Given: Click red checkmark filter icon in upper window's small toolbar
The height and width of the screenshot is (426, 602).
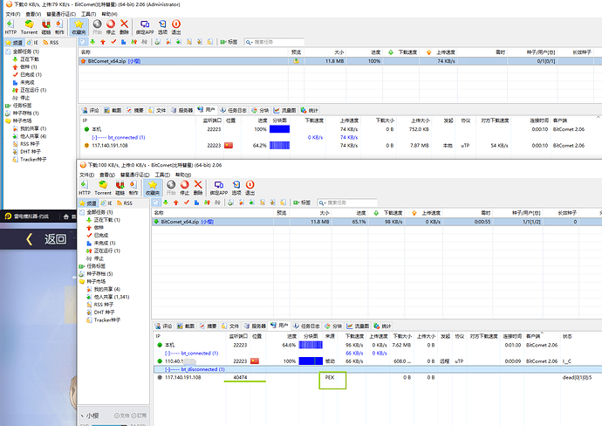Looking at the screenshot, I should click(113, 42).
